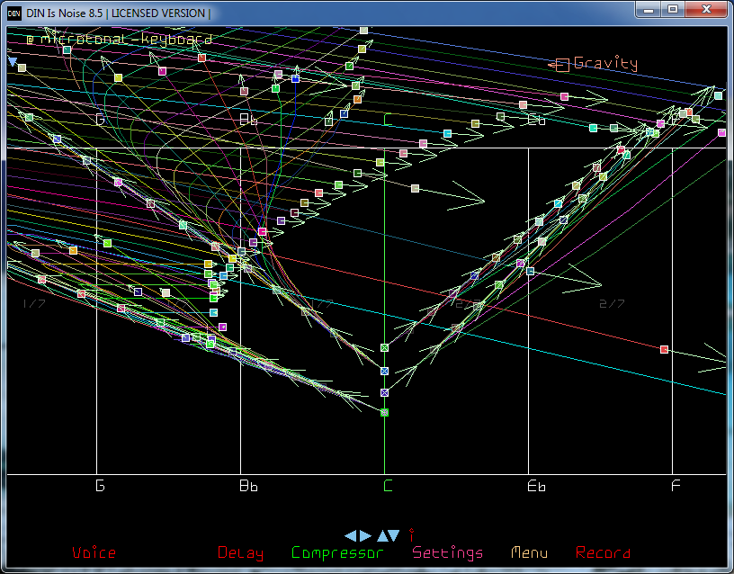Click the up arrow scroll icon
The image size is (734, 574).
tap(380, 535)
